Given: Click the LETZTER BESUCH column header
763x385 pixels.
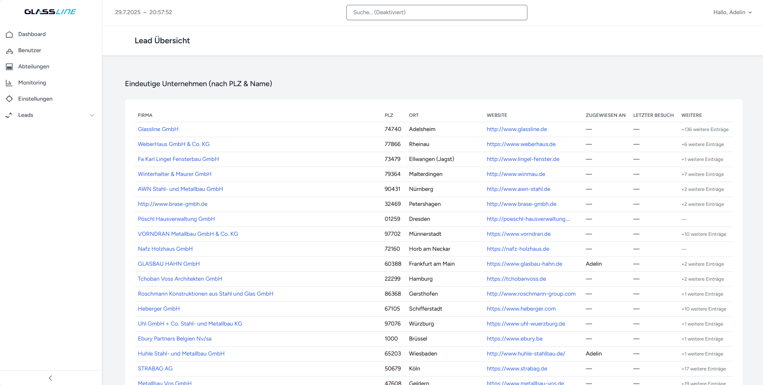Looking at the screenshot, I should (653, 115).
